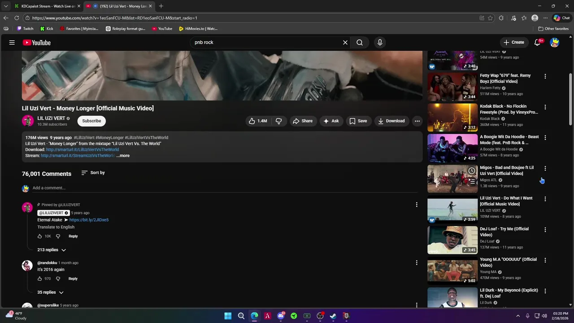This screenshot has height=323, width=574.
Task: Open options for Fetty Wap 679 video
Action: 545,77
